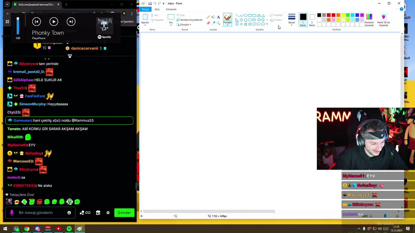
Task: Select the Text tool in Paint
Action: tap(218, 17)
